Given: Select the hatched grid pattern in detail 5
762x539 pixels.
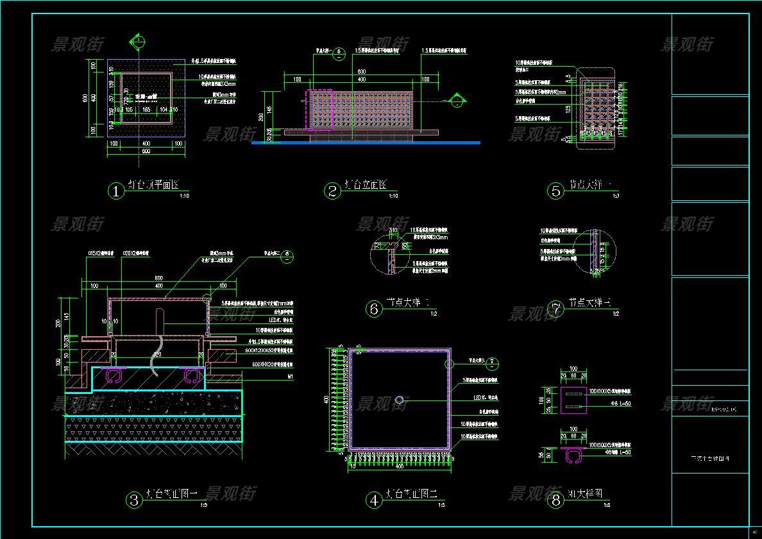Looking at the screenshot, I should [597, 109].
